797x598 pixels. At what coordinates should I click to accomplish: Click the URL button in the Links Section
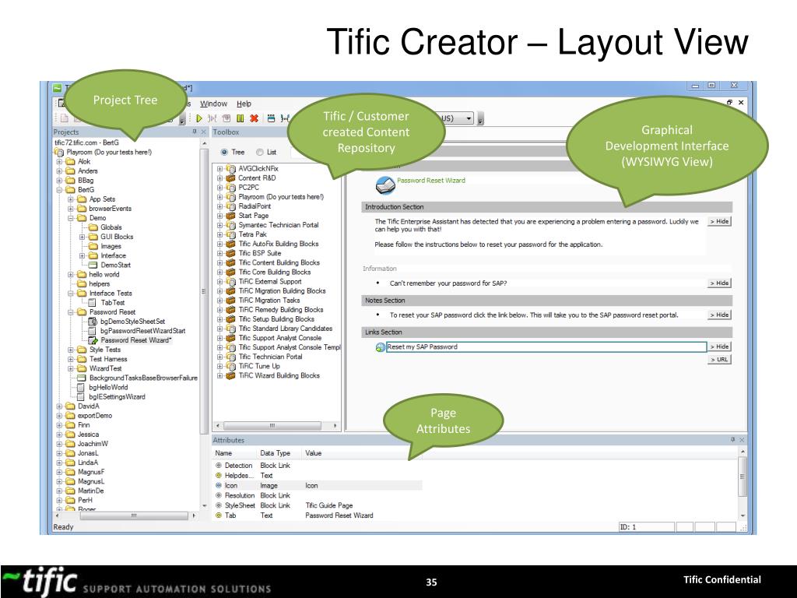(x=718, y=359)
